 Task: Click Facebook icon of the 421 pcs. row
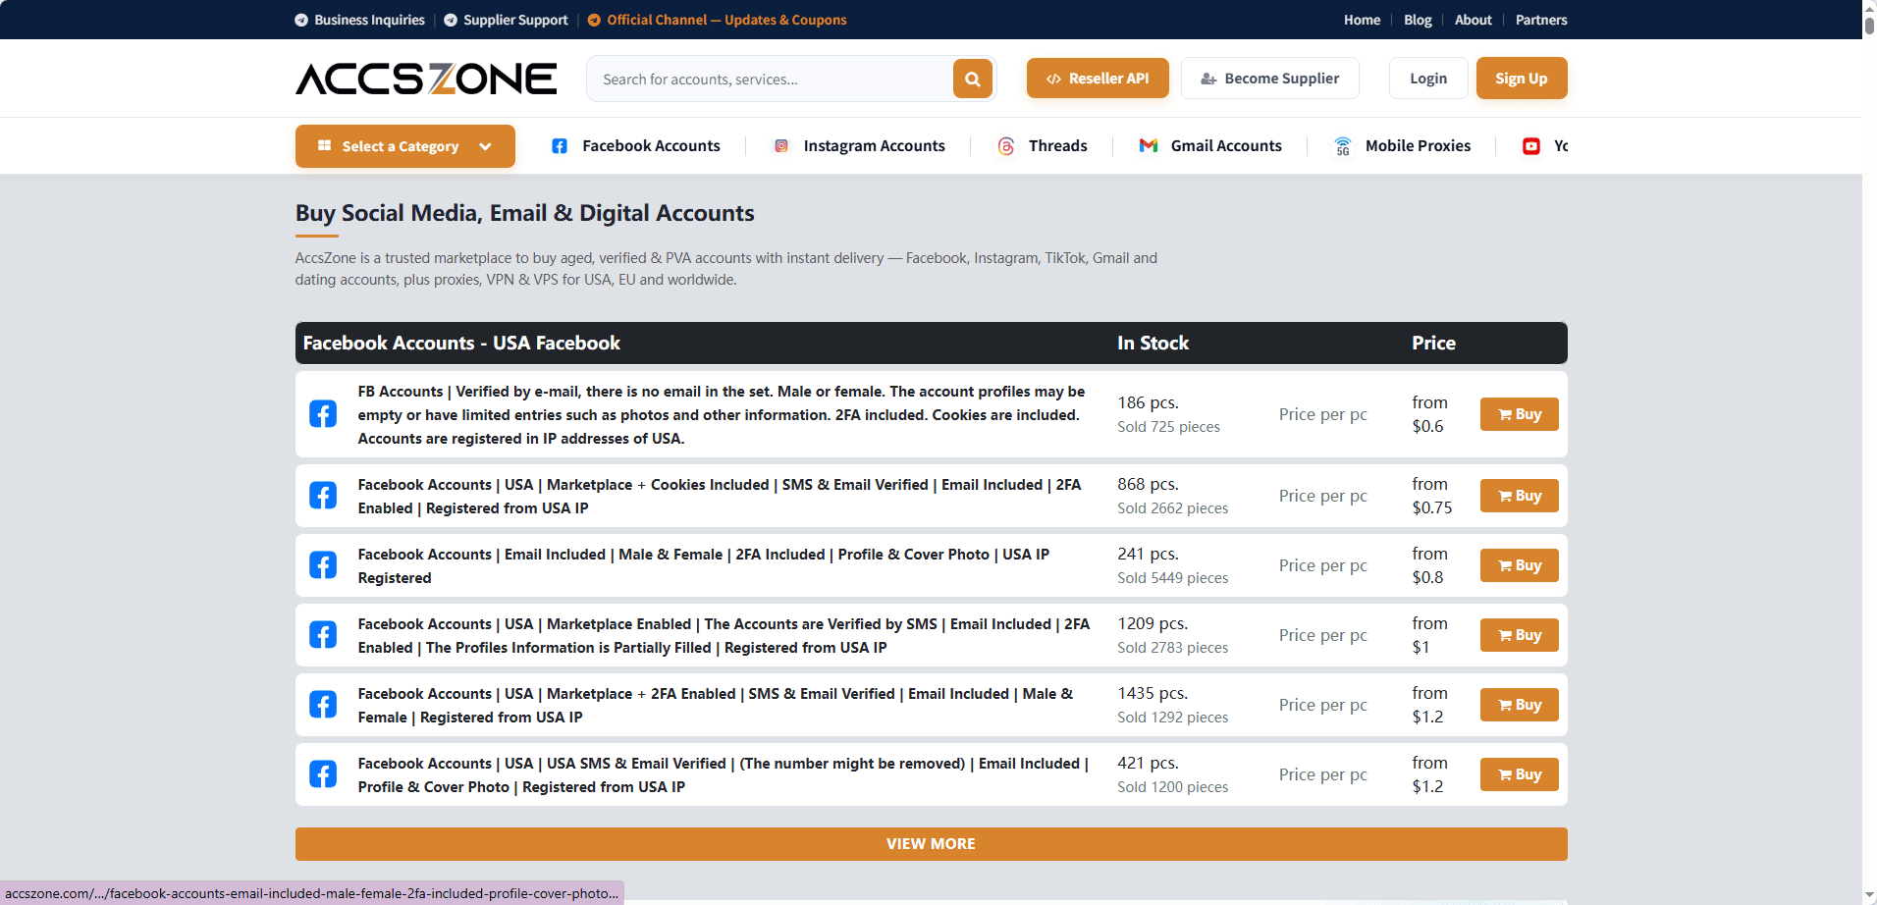point(323,774)
